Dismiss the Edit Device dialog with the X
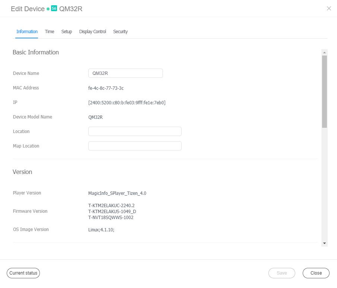The height and width of the screenshot is (288, 337). (329, 8)
